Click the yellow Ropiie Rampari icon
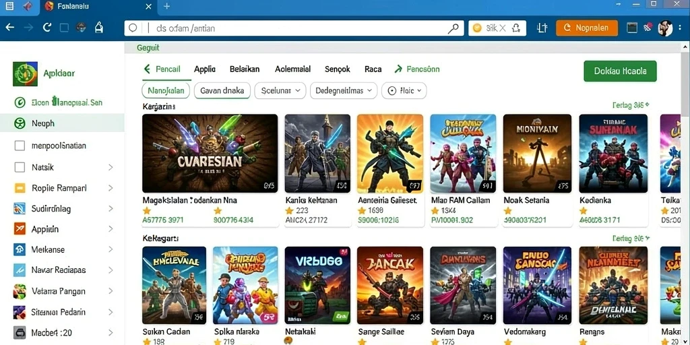This screenshot has height=345, width=690. (x=20, y=189)
